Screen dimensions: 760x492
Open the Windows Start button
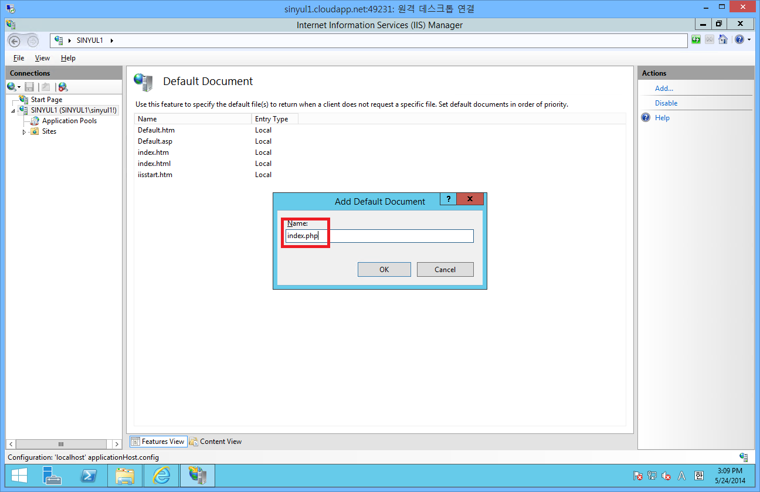(x=19, y=476)
